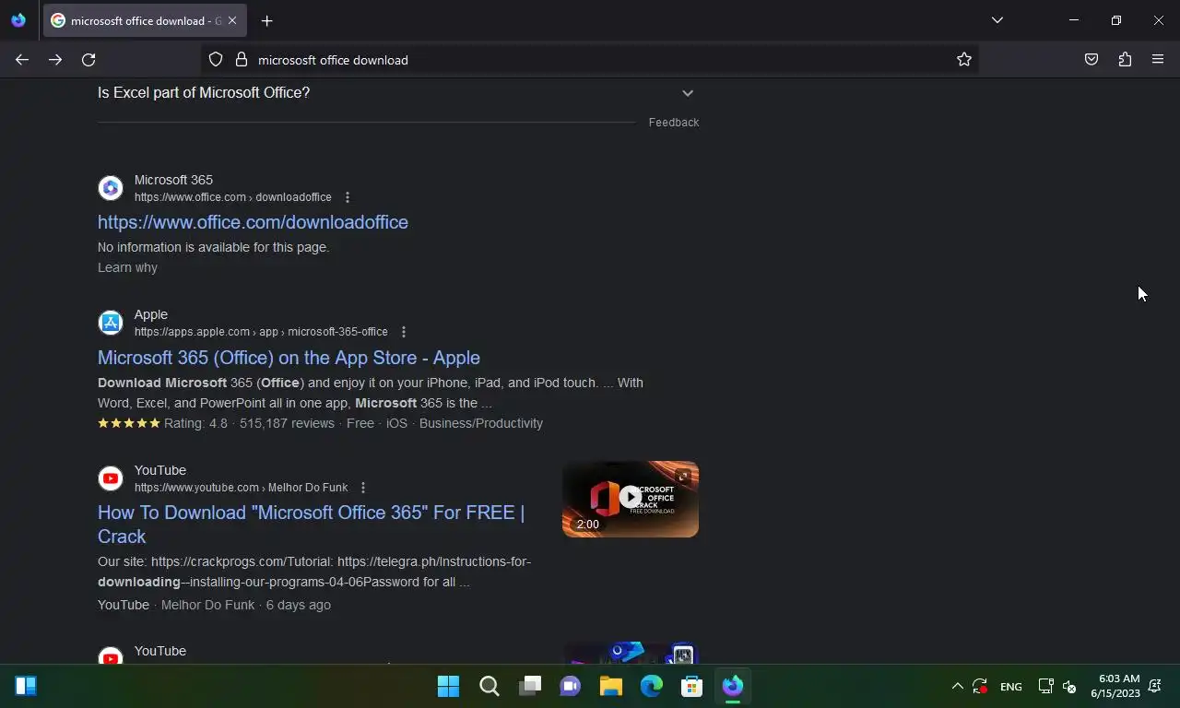This screenshot has height=708, width=1180.
Task: Open File Explorer from taskbar
Action: (610, 686)
